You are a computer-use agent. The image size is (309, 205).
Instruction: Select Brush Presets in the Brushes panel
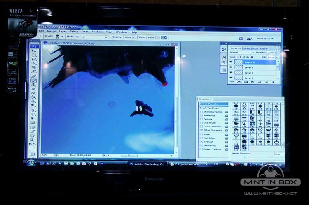213,104
